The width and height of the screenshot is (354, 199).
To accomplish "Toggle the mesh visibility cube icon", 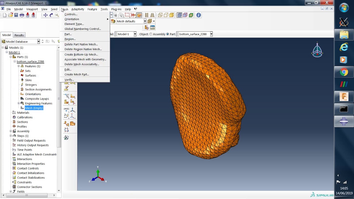I will pos(179,15).
